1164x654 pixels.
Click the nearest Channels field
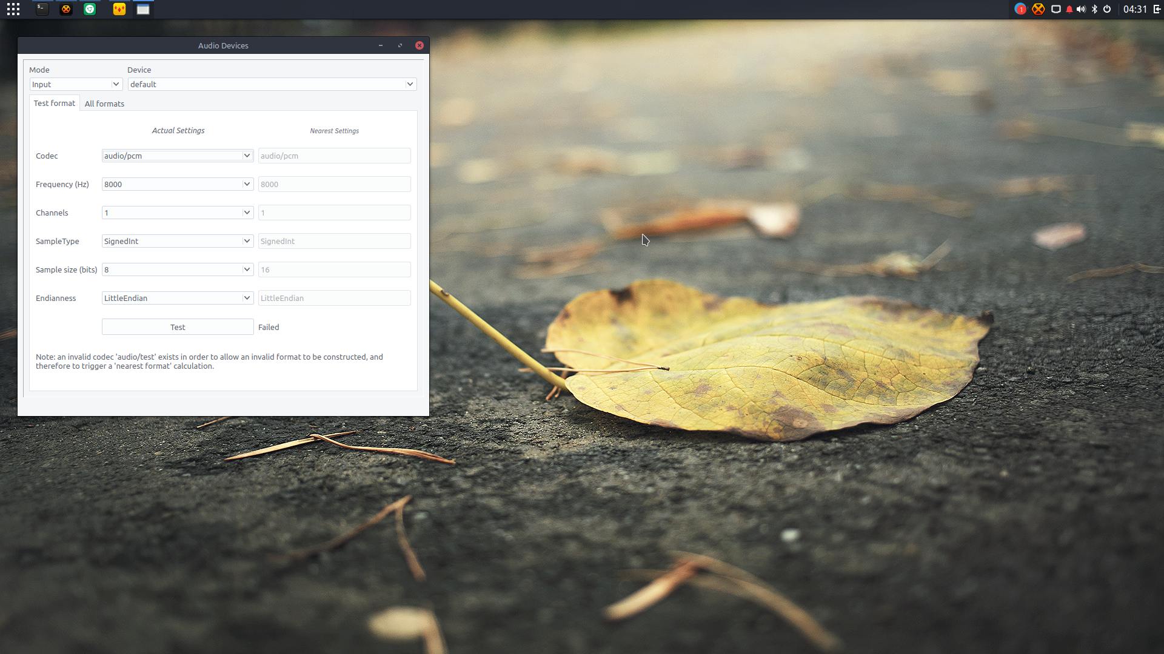coord(335,213)
